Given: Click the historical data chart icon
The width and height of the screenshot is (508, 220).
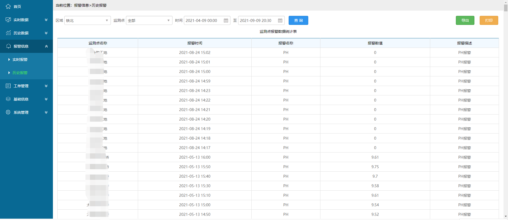Looking at the screenshot, I should (x=8, y=33).
